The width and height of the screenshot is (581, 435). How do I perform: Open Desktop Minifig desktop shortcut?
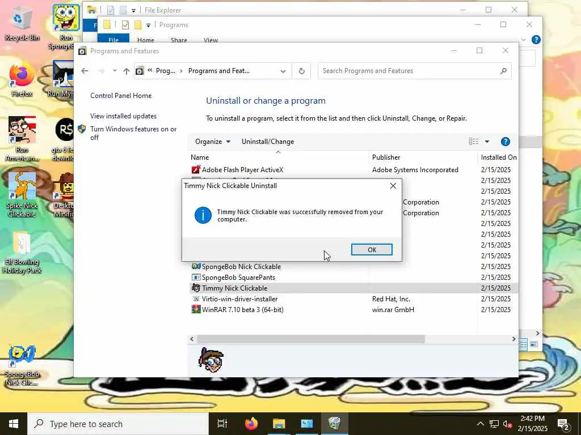[x=64, y=195]
